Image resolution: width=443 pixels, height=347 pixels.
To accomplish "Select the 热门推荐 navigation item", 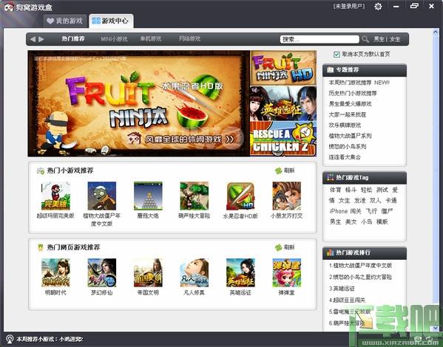I will click(x=73, y=39).
